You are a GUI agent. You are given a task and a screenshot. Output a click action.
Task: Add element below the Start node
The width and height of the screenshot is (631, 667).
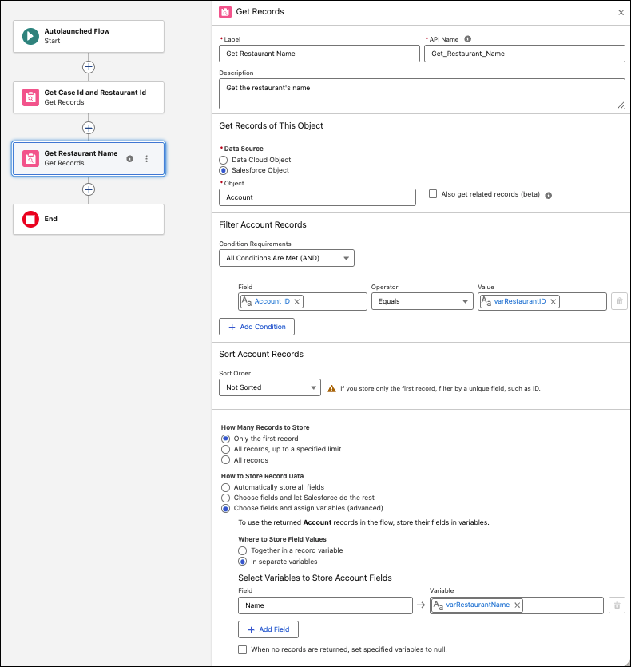coord(89,67)
